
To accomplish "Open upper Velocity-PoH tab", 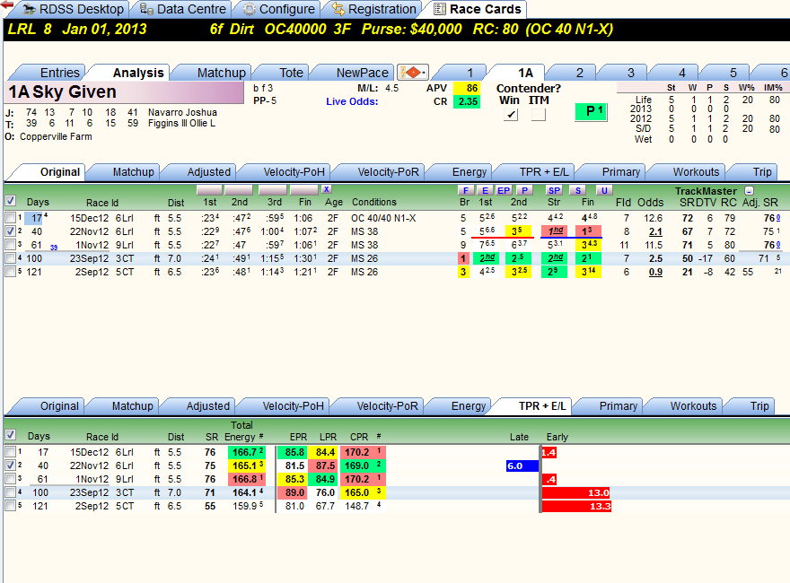I will (287, 172).
